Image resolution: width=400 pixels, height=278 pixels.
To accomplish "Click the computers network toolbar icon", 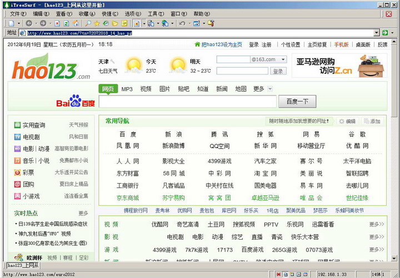I will [151, 23].
